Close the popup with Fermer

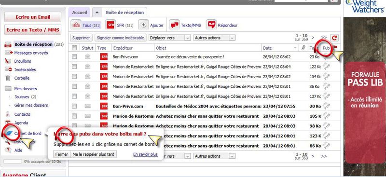[62, 154]
